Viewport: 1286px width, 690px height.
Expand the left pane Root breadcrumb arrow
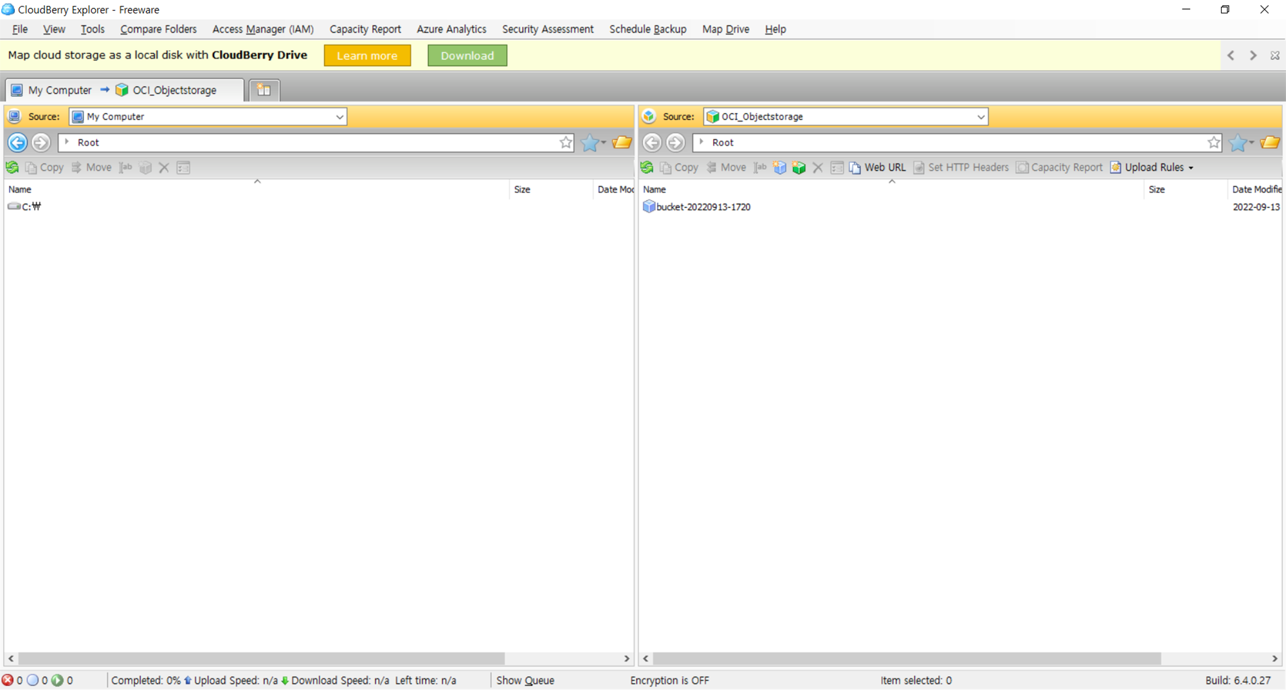tap(67, 141)
